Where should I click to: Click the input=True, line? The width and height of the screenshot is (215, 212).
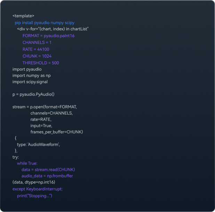[x=41, y=126]
